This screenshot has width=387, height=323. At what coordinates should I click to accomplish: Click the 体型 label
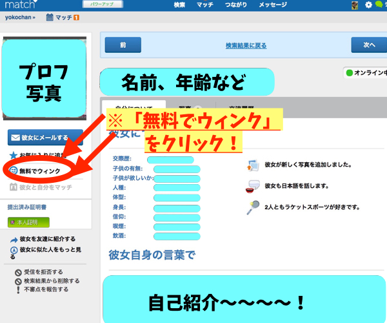tap(119, 197)
